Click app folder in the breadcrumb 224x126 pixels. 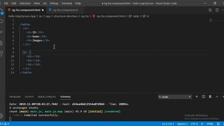(48, 16)
